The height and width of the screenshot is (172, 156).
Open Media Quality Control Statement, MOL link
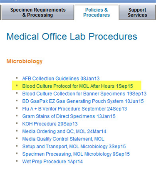tap(63, 139)
